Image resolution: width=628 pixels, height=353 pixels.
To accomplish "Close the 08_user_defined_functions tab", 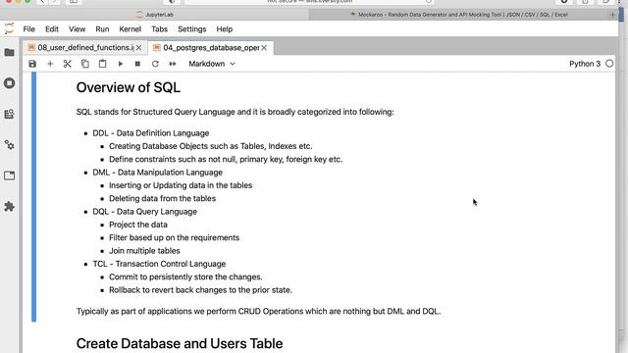I will tap(138, 48).
